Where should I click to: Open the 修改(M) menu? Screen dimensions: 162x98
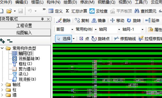(87, 2)
